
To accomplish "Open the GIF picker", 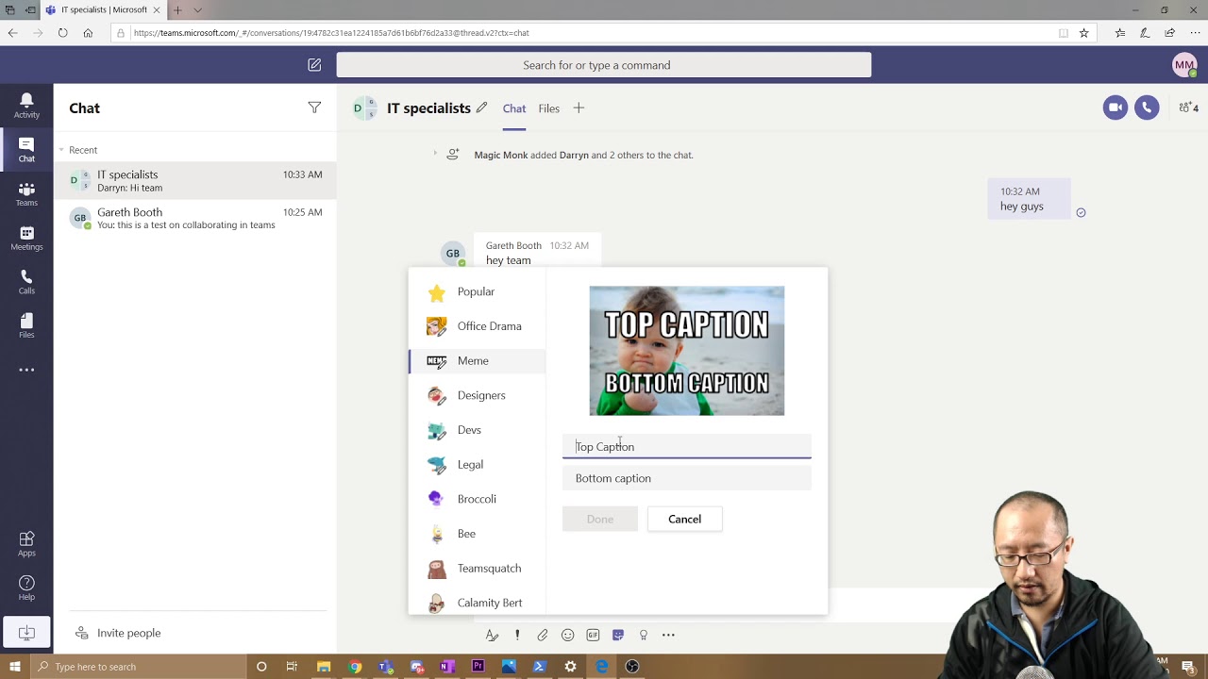I will (x=593, y=635).
